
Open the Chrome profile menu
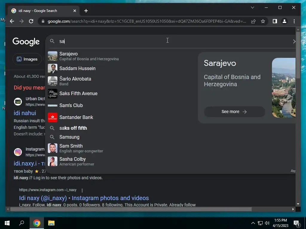point(284,21)
